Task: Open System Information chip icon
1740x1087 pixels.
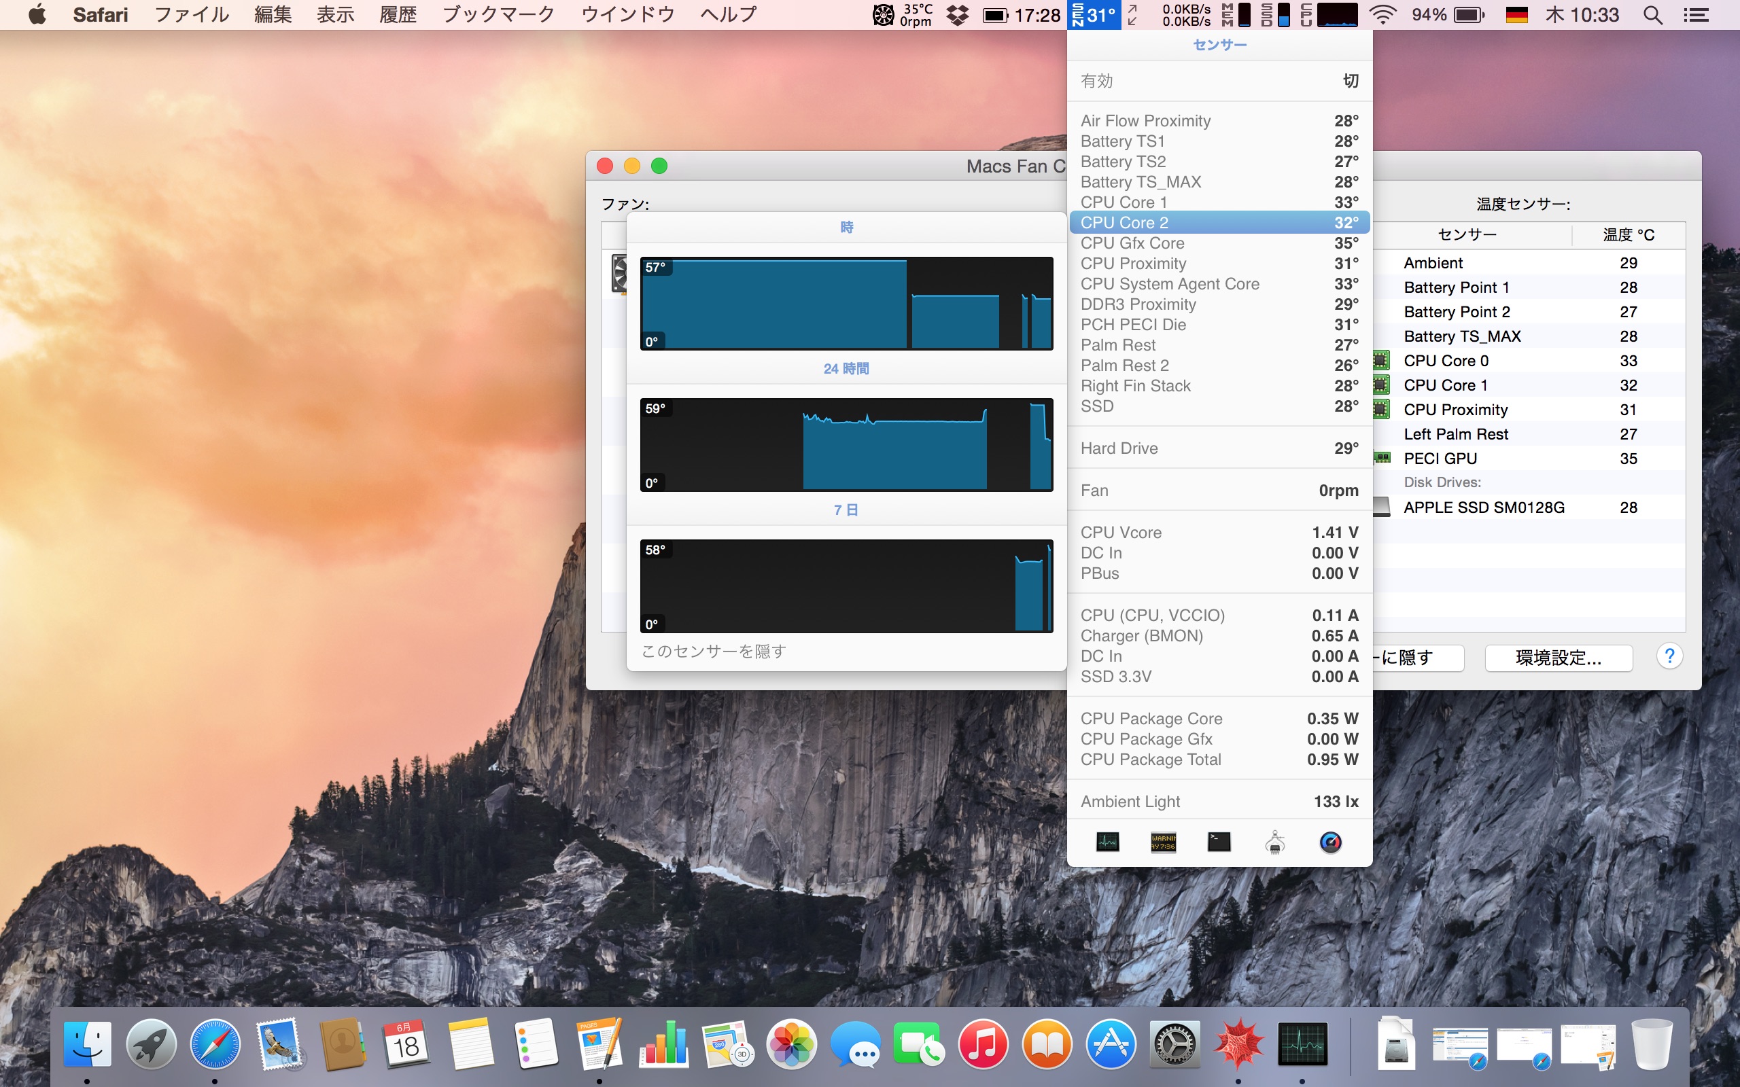Action: click(x=1275, y=842)
